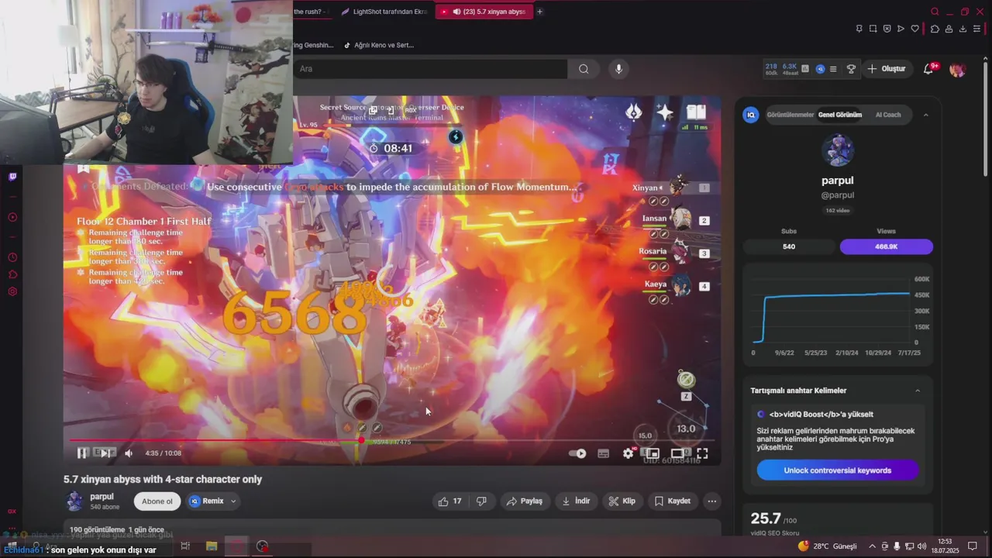Open parpul avatar in vidIQ panel
The width and height of the screenshot is (992, 558).
(838, 150)
